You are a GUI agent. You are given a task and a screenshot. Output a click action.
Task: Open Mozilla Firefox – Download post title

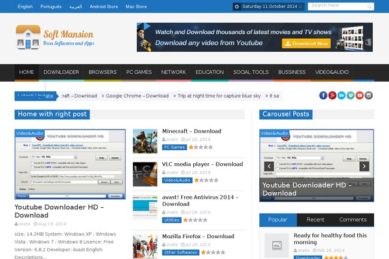198,236
